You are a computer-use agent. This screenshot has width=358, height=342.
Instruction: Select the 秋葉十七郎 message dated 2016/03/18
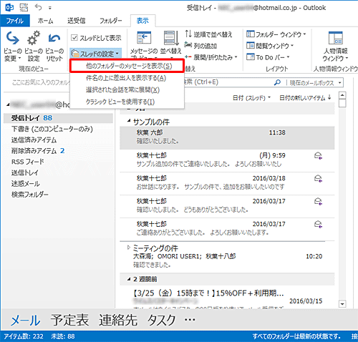pyautogui.click(x=227, y=184)
